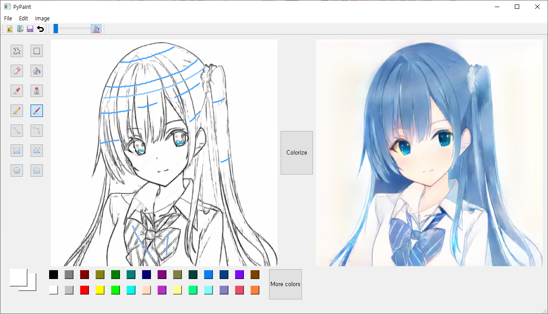Select the pale cyan color swatch
548x314 pixels.
coord(208,290)
